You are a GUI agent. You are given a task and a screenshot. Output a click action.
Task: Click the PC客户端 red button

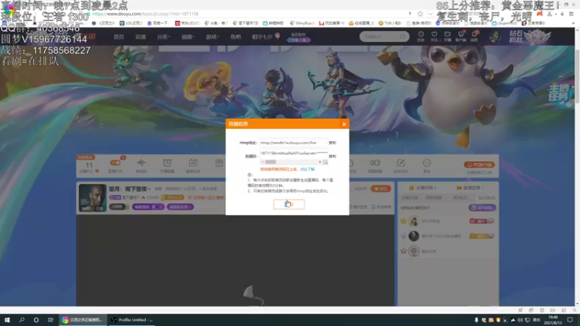click(479, 165)
